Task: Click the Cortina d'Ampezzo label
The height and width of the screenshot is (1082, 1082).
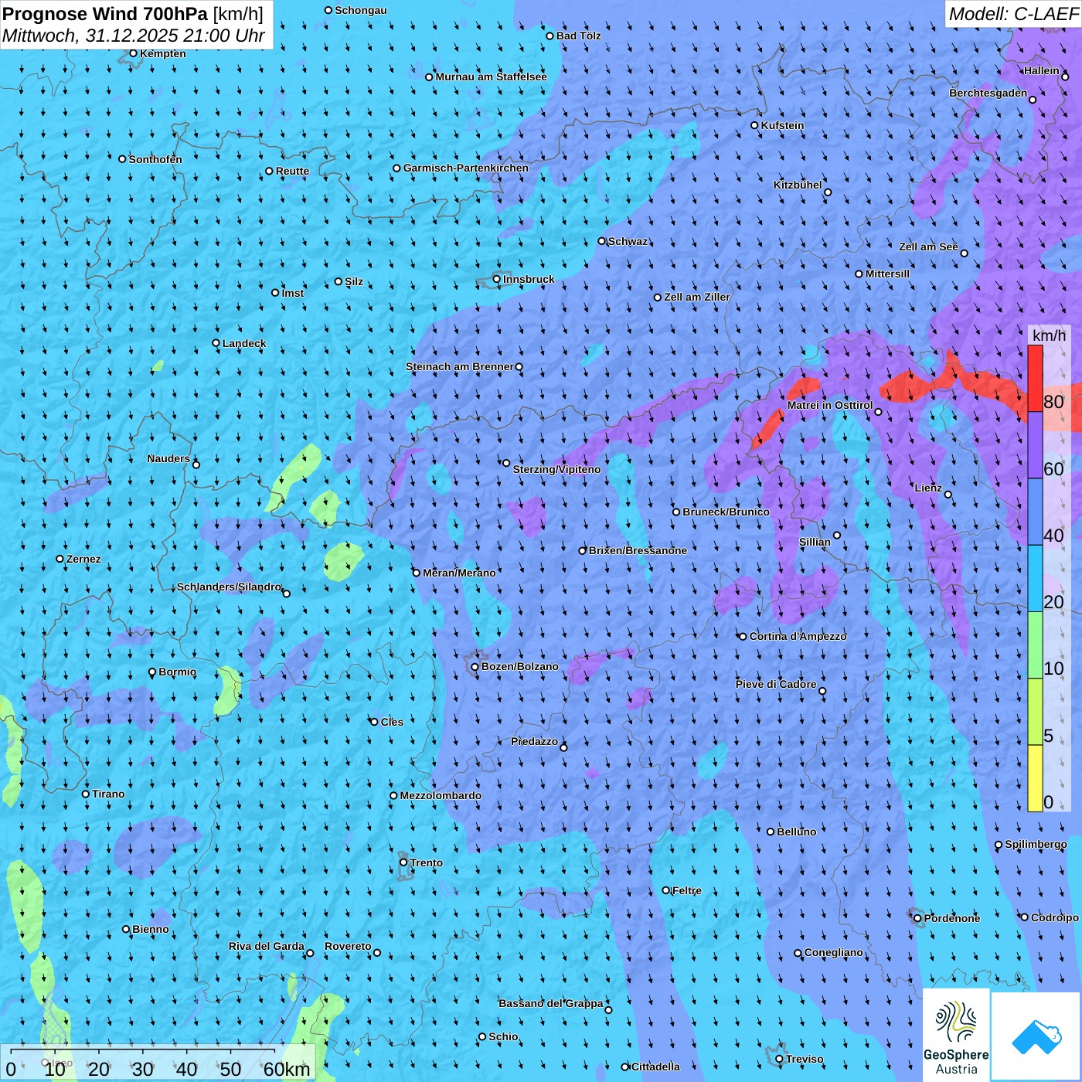Action: [798, 636]
